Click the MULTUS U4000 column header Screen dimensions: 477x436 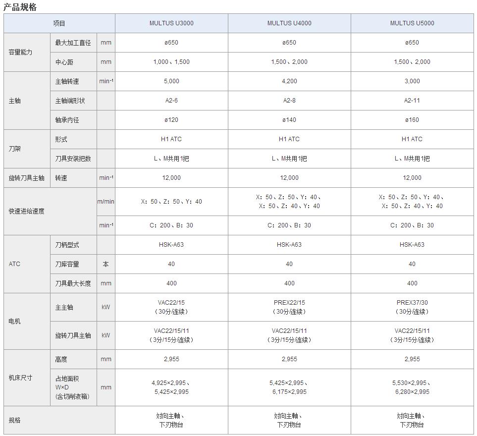(x=289, y=23)
